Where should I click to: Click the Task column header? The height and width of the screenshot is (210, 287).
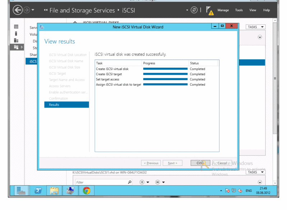click(118, 63)
